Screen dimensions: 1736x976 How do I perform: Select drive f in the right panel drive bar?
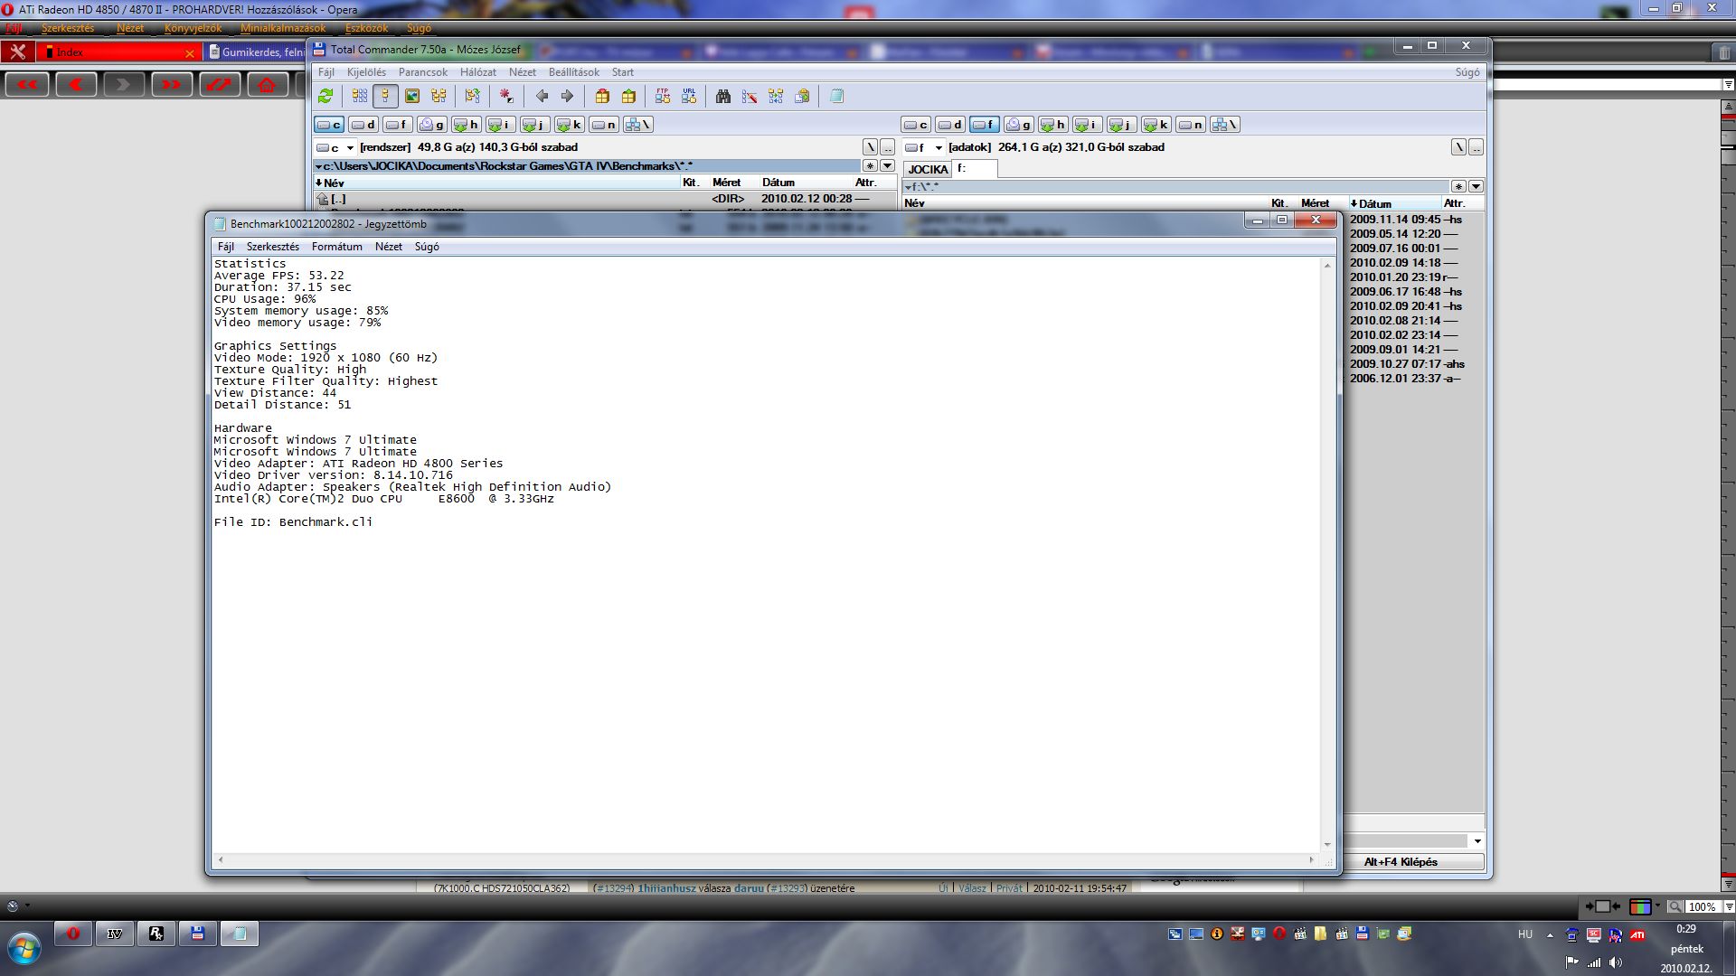coord(985,125)
